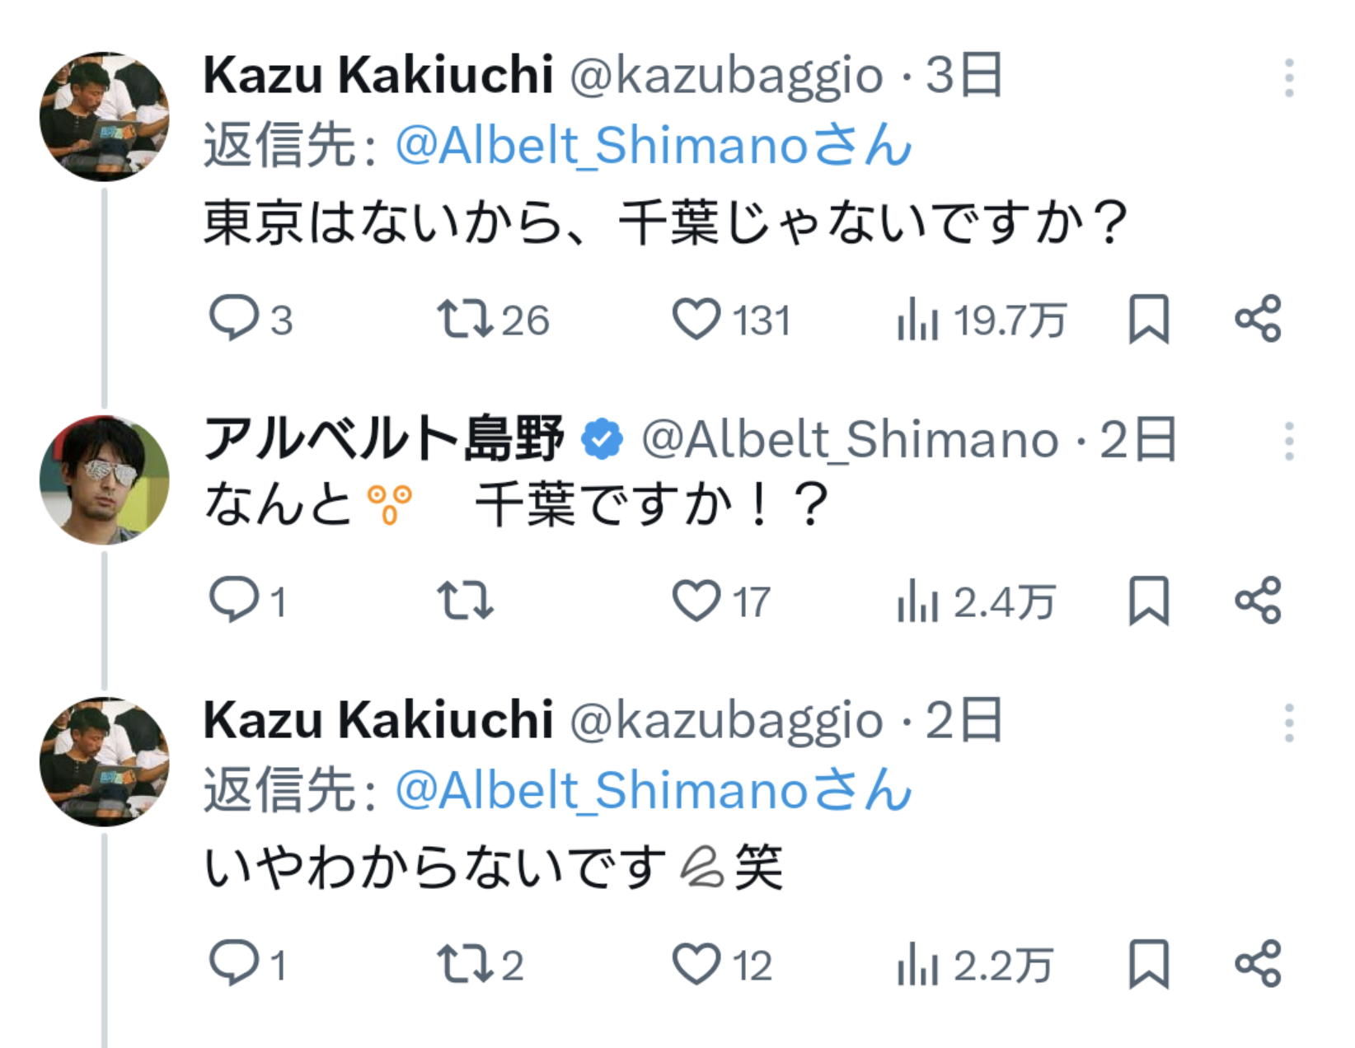The image size is (1355, 1048).
Task: Retweet the tweet with 26 retweets
Action: pos(466,319)
